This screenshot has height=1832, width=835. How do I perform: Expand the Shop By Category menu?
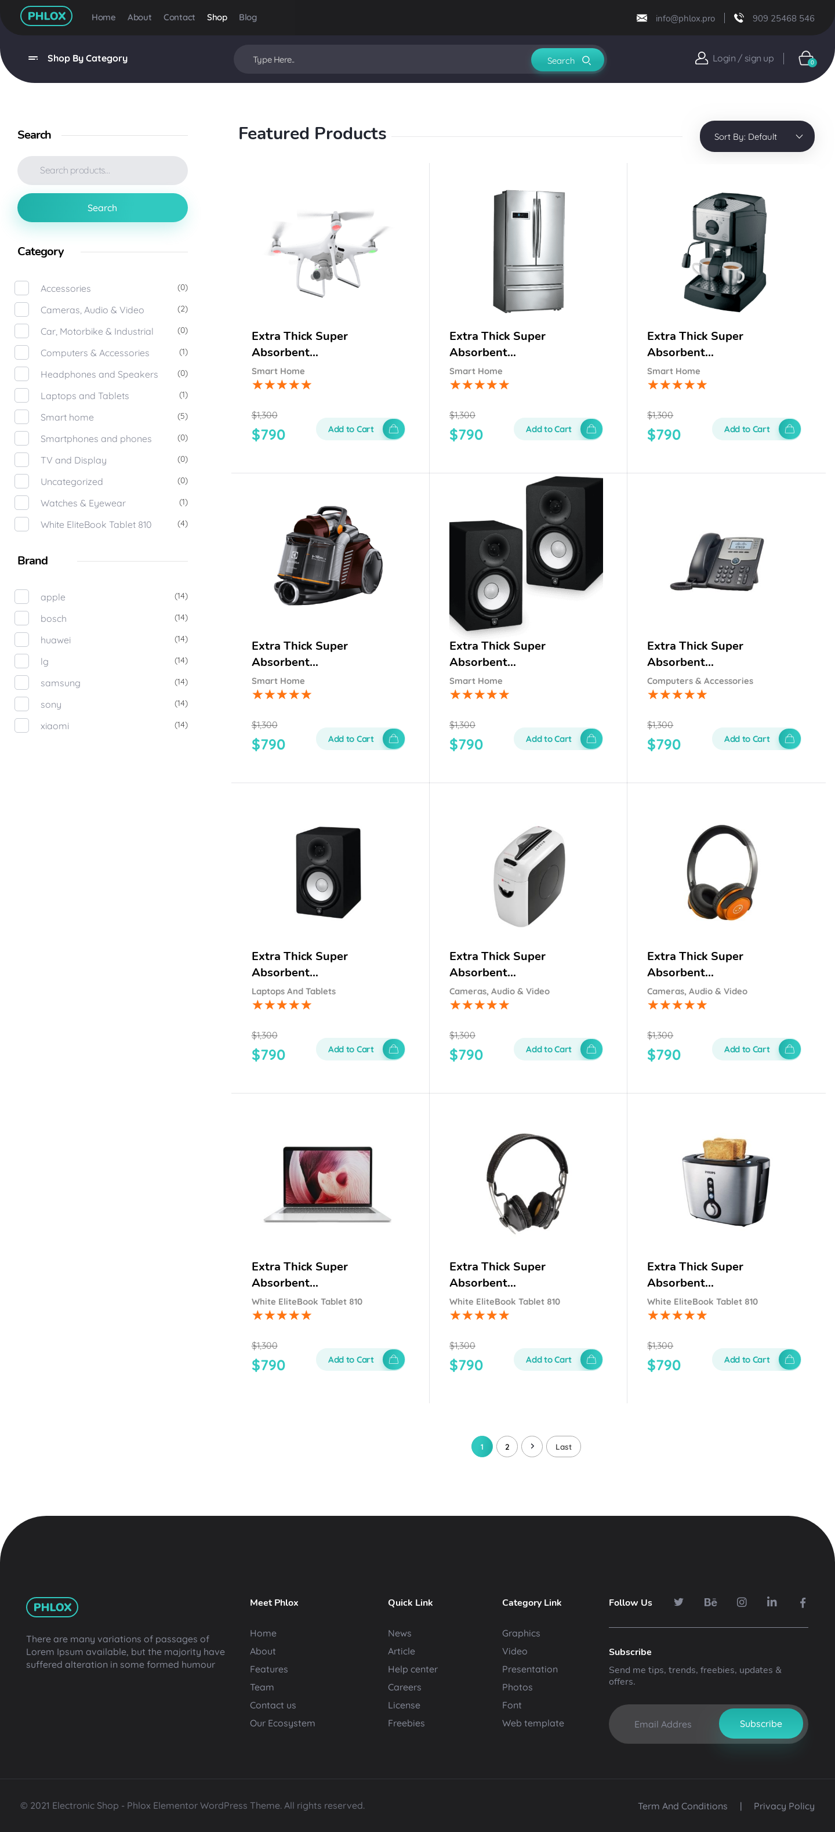78,59
